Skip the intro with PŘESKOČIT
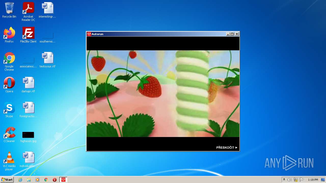Image resolution: width=326 pixels, height=183 pixels. click(227, 147)
